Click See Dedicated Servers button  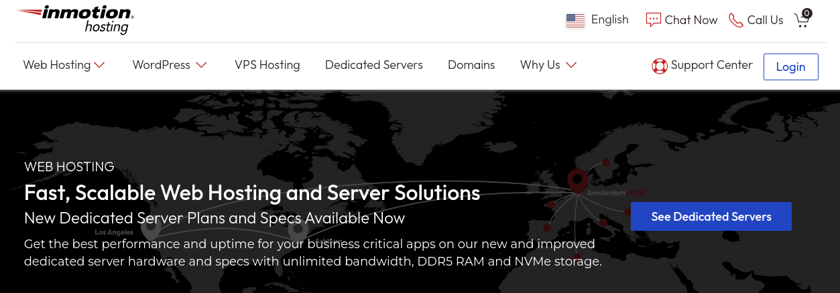tap(711, 217)
